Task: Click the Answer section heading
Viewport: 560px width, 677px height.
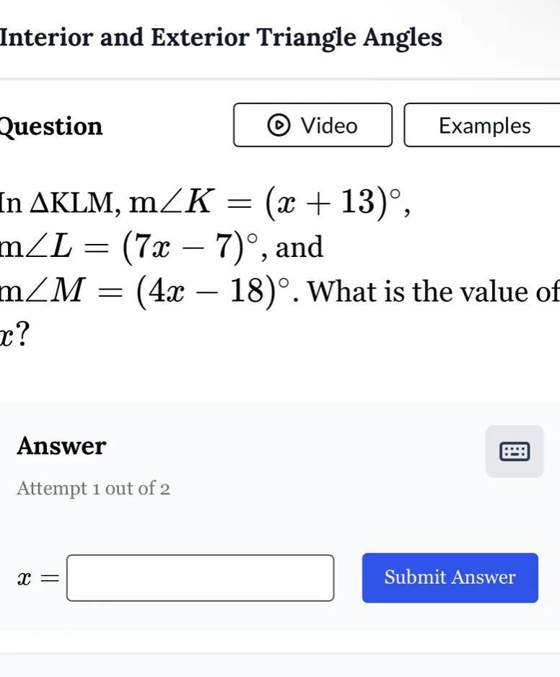Action: click(61, 446)
